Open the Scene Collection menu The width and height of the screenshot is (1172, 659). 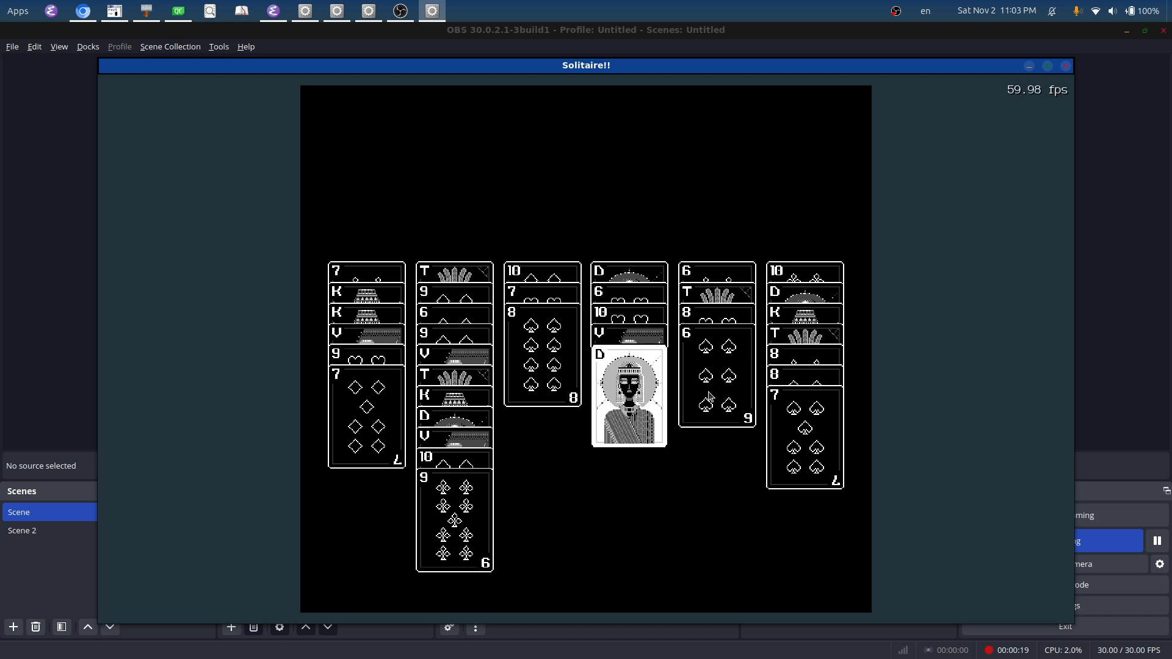click(170, 46)
